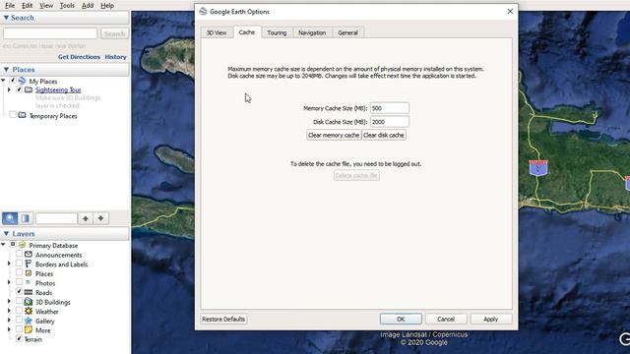630x354 pixels.
Task: Expand the Gallery tree node
Action: (x=9, y=321)
